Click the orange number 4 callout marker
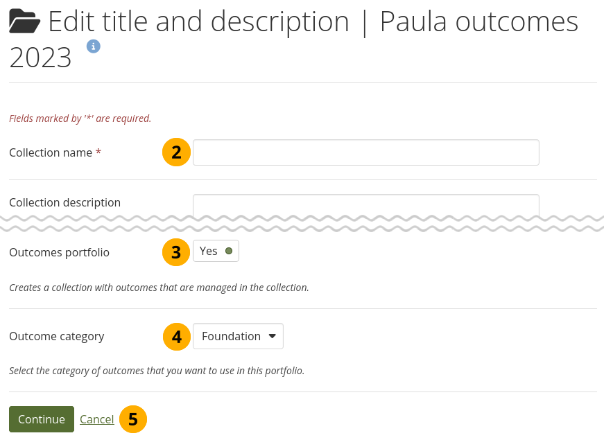604x440 pixels. point(176,337)
